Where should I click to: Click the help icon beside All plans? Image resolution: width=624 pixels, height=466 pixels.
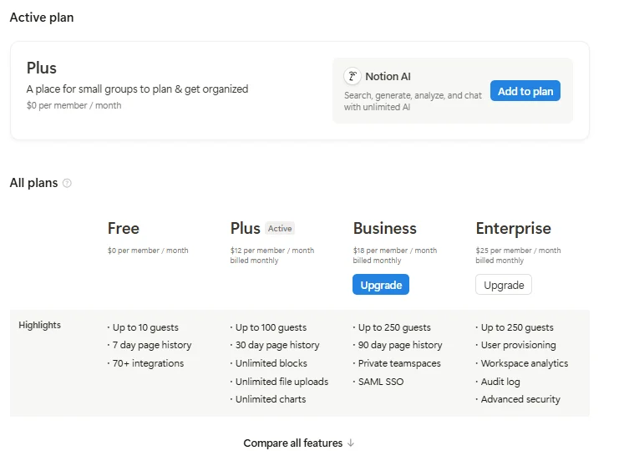pyautogui.click(x=68, y=183)
